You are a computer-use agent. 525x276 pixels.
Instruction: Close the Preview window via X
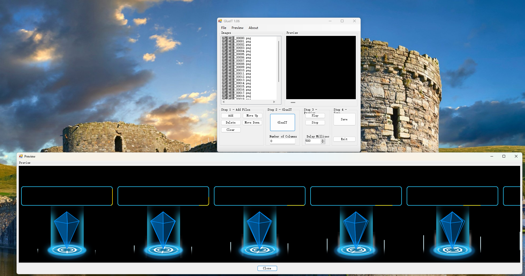(x=516, y=156)
